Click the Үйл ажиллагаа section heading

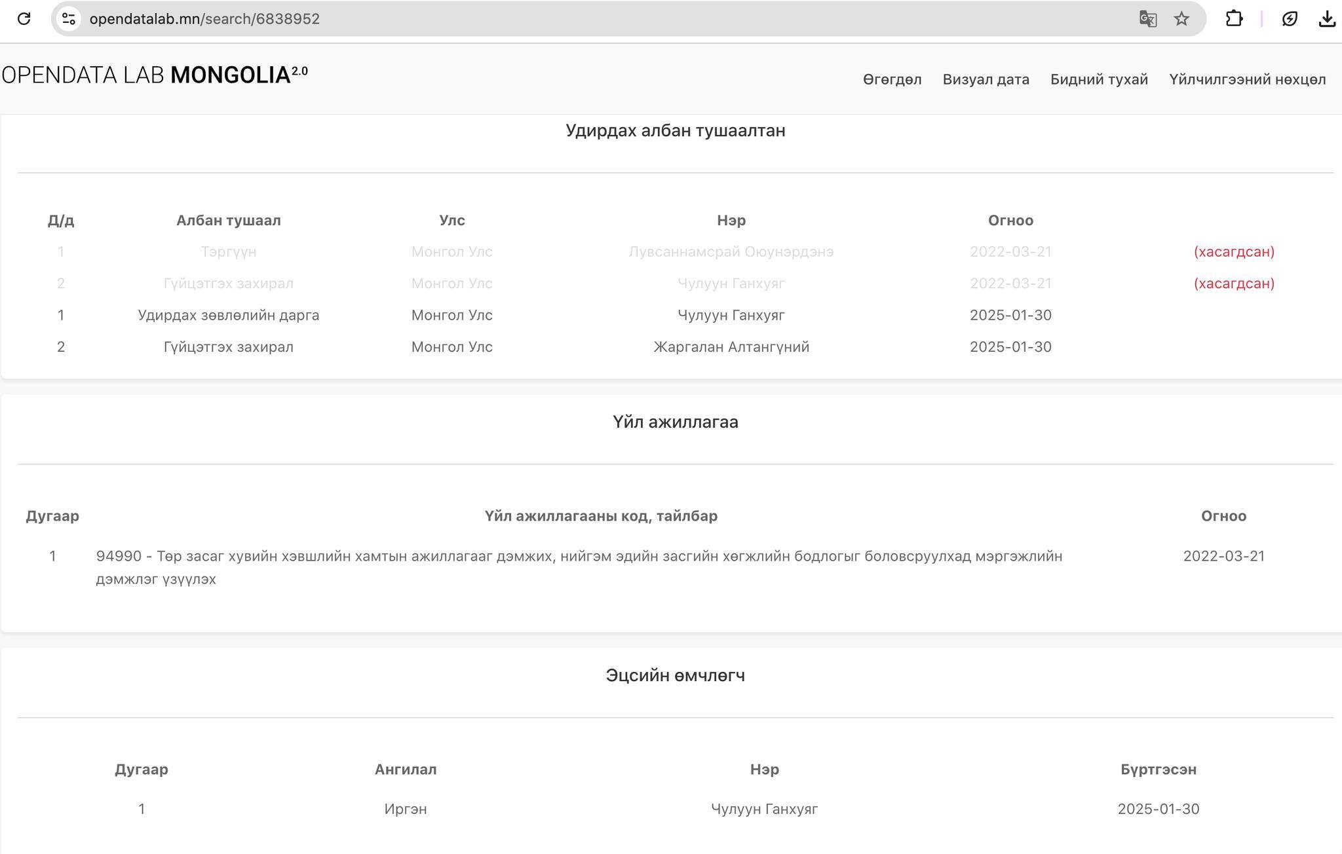click(675, 422)
